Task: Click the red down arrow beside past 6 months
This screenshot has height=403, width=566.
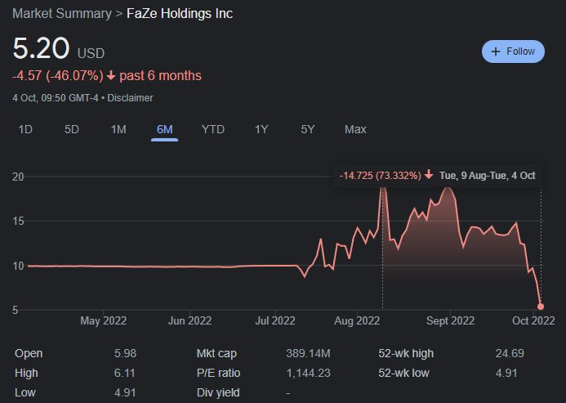Action: coord(111,75)
